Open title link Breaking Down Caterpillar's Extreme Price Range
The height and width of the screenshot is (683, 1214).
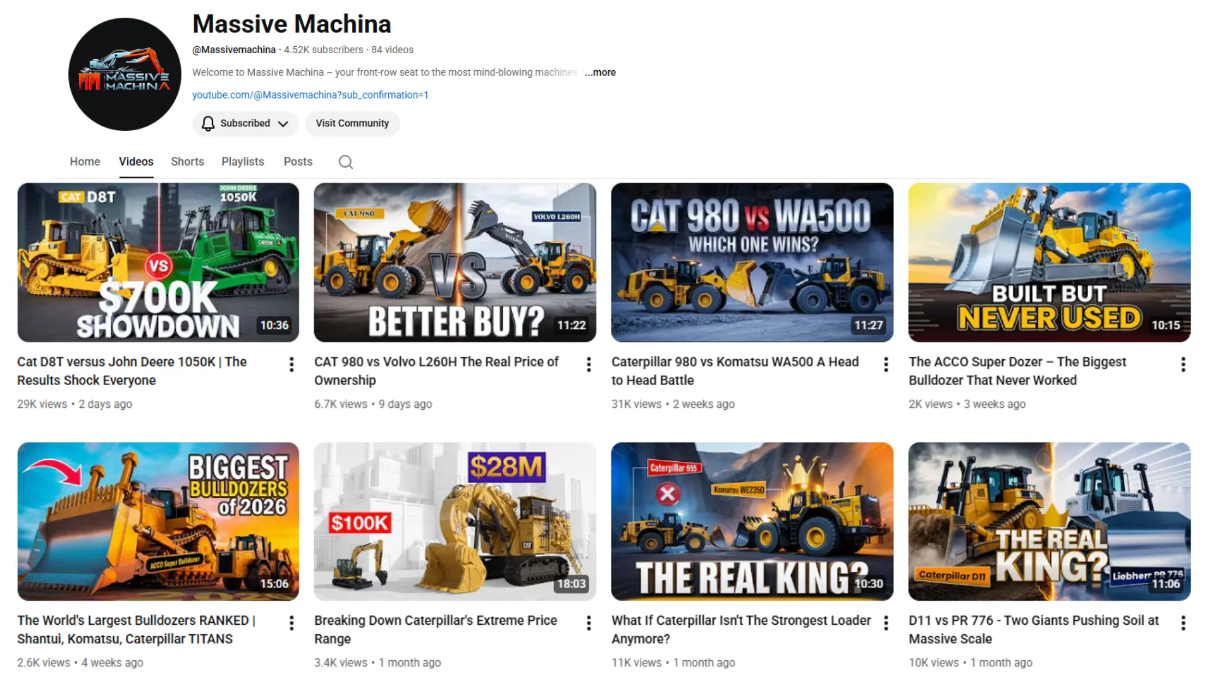[436, 630]
